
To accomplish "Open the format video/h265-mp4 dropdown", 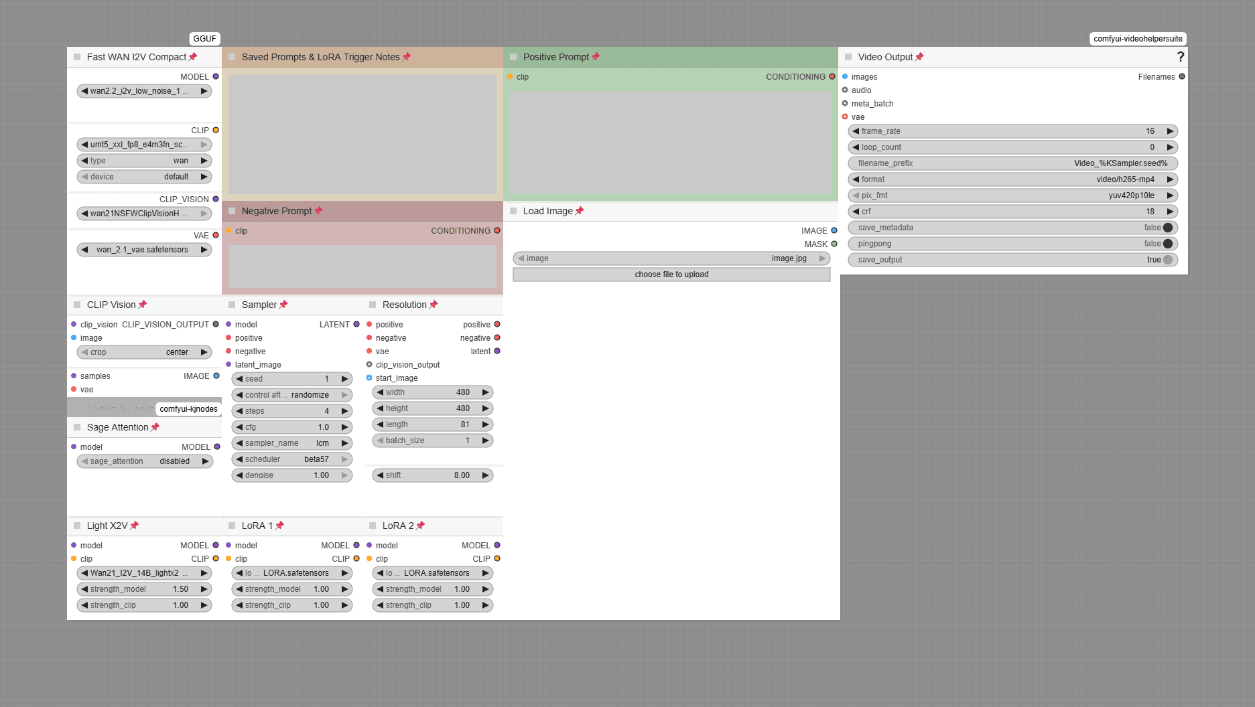I will [1012, 179].
